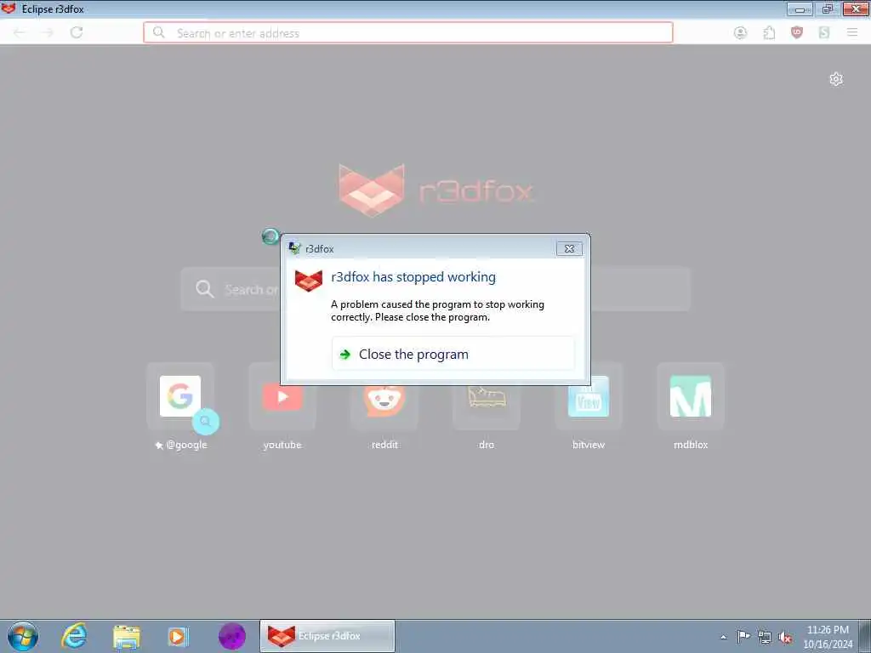This screenshot has height=653, width=871.
Task: Click the muted volume tray icon
Action: [x=785, y=638]
